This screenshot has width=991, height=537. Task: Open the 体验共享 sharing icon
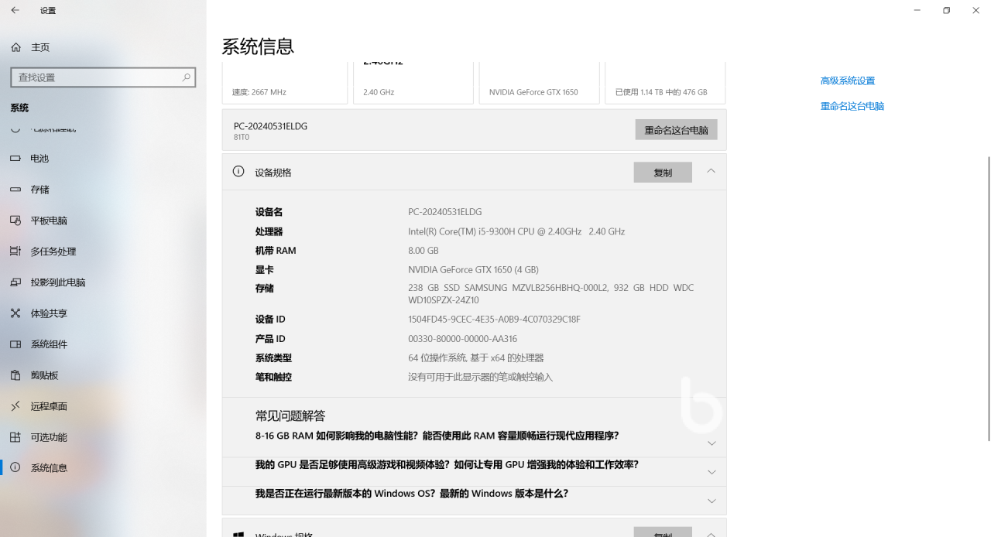tap(15, 313)
